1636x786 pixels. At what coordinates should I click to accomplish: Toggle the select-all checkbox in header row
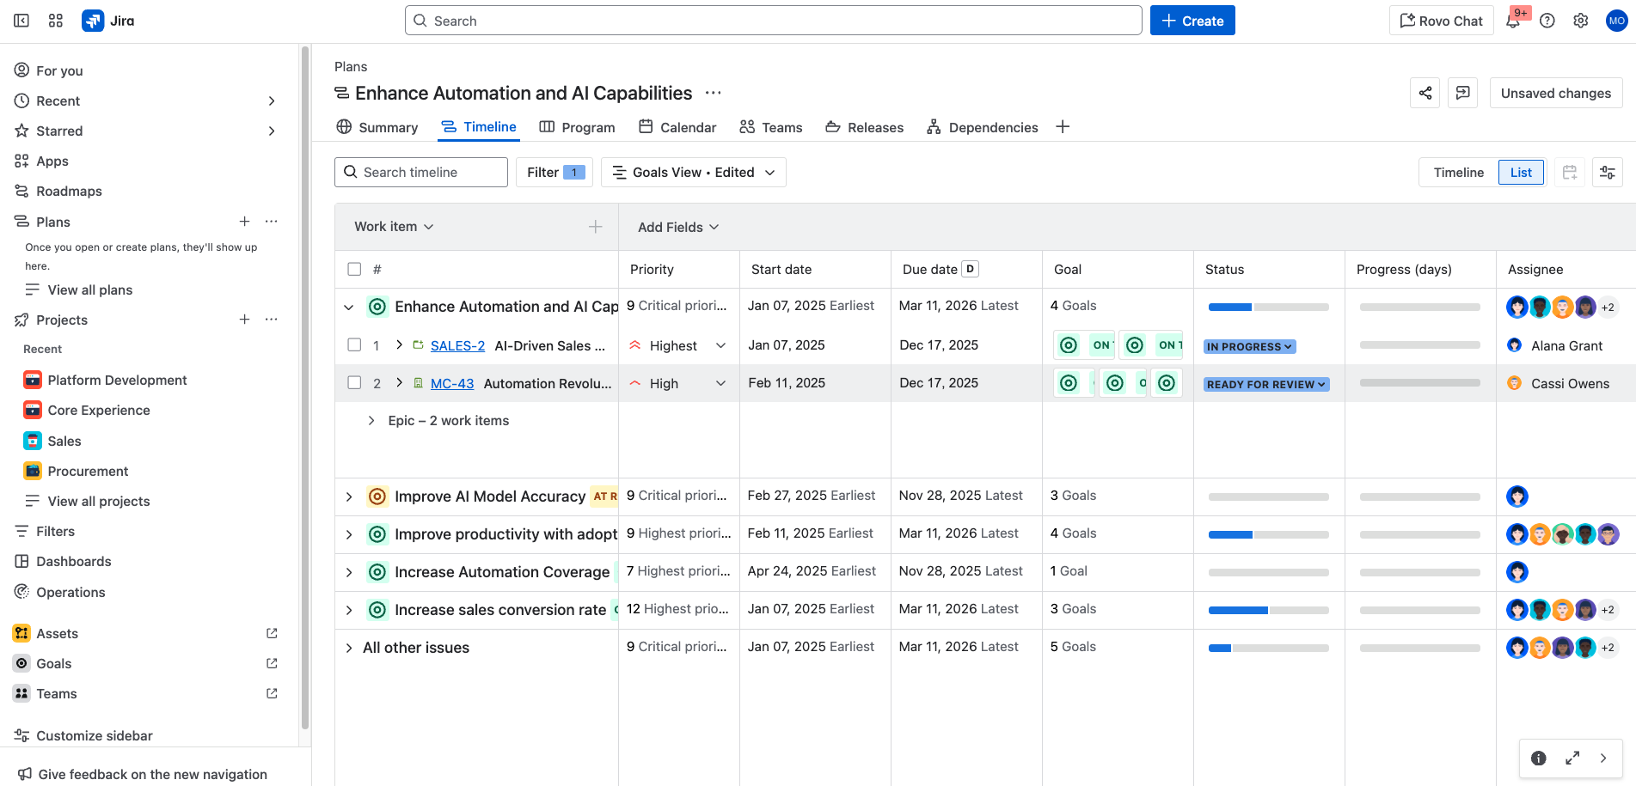point(354,270)
